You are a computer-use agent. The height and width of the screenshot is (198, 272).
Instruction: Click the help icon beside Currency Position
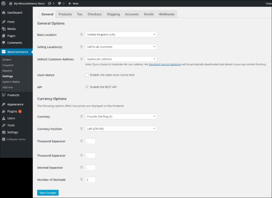[82, 129]
